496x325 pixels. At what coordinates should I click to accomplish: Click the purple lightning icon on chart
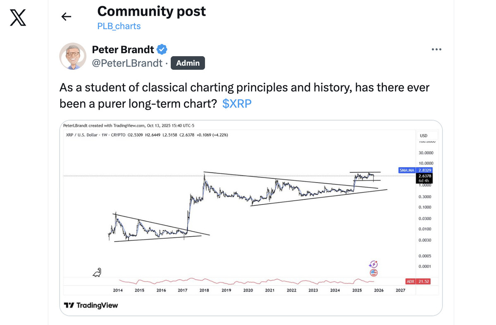coord(374,264)
